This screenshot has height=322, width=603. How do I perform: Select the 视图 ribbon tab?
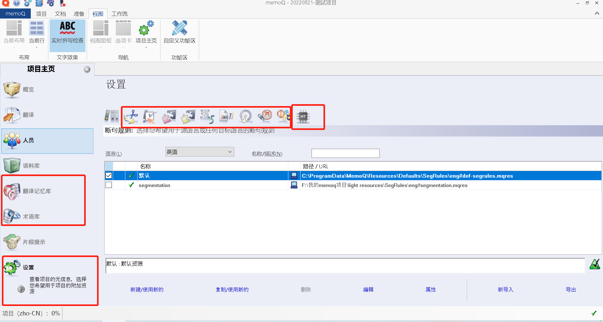point(98,14)
